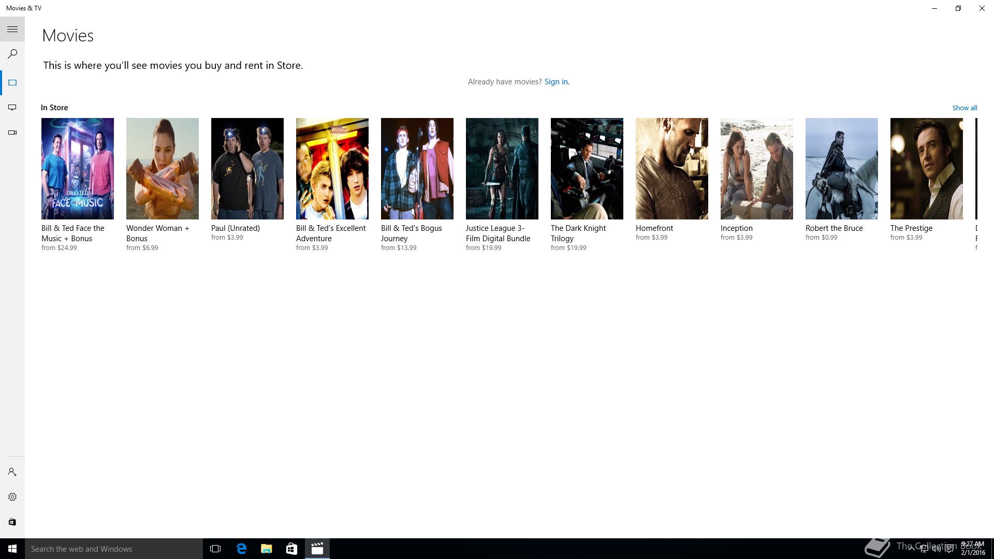This screenshot has height=559, width=994.
Task: Click the Robert the Bruce title
Action: [x=834, y=228]
